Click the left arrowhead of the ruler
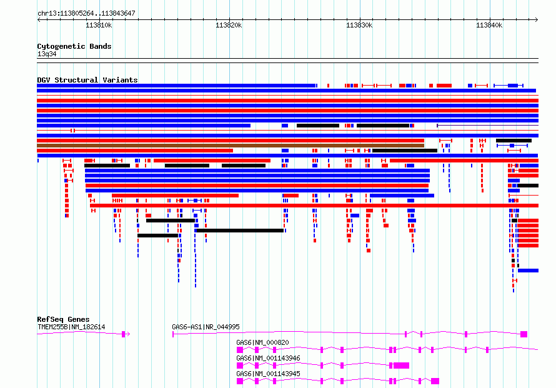Viewport: 556px width, 388px height. tap(39, 20)
